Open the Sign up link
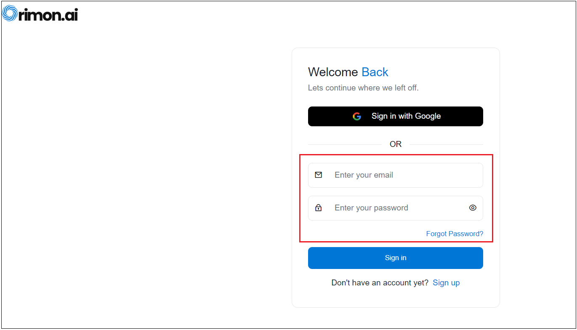577x330 pixels. tap(446, 283)
